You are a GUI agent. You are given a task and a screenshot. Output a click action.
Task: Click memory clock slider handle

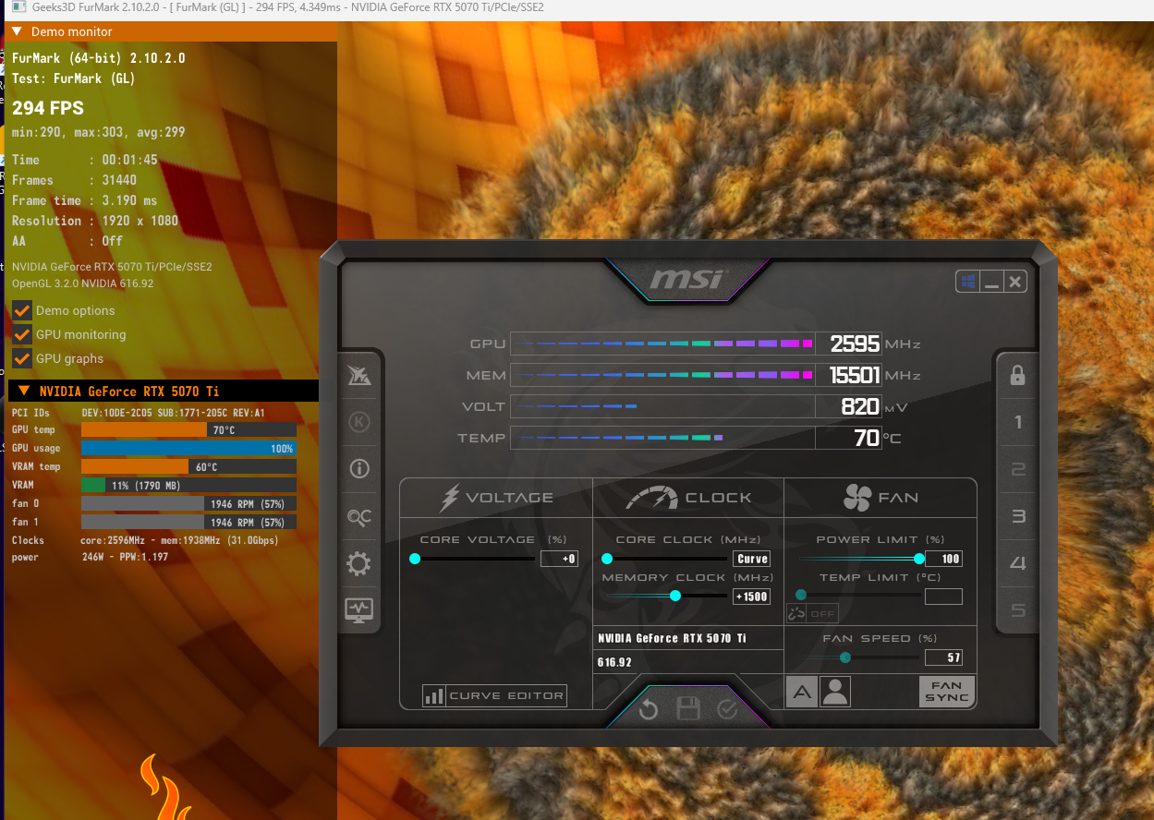coord(675,596)
